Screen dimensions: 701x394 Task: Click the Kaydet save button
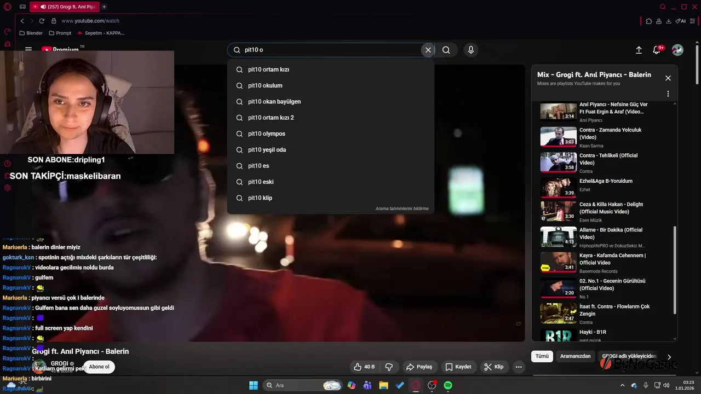click(x=458, y=367)
